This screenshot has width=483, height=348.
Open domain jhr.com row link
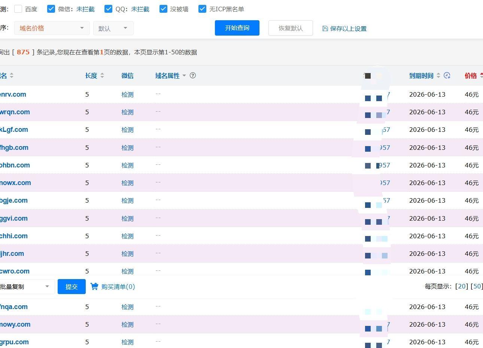[x=12, y=254]
